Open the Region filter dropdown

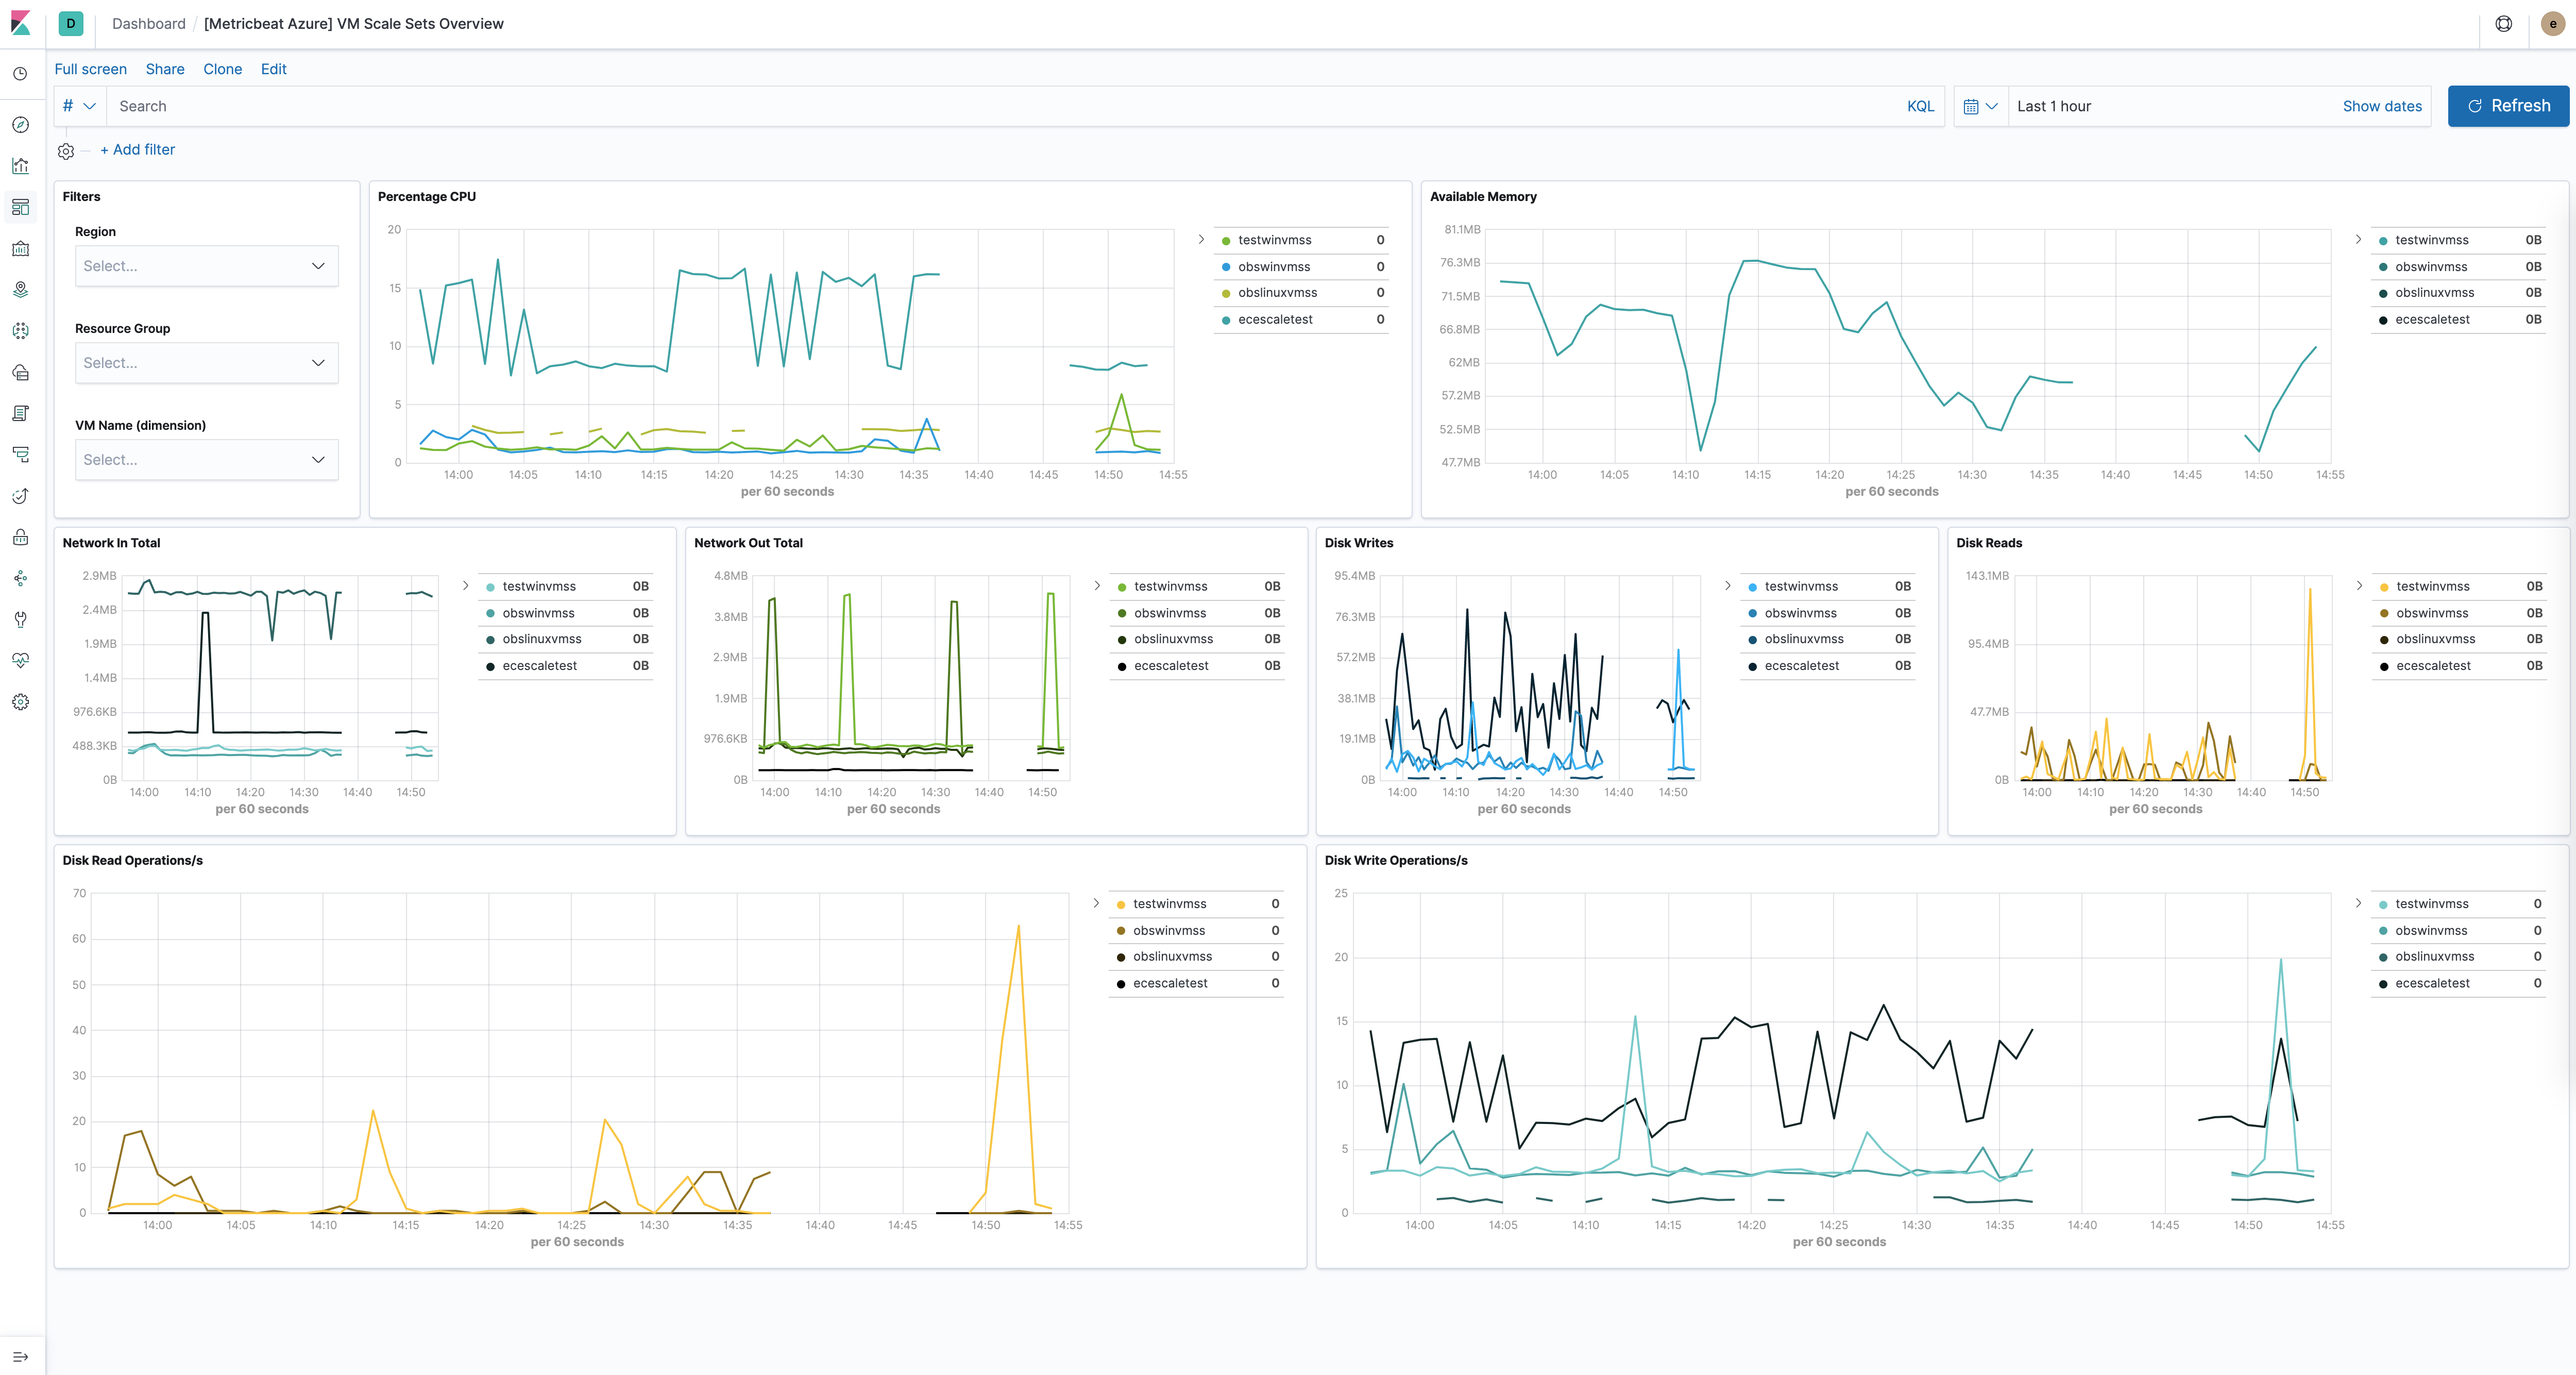[x=206, y=265]
